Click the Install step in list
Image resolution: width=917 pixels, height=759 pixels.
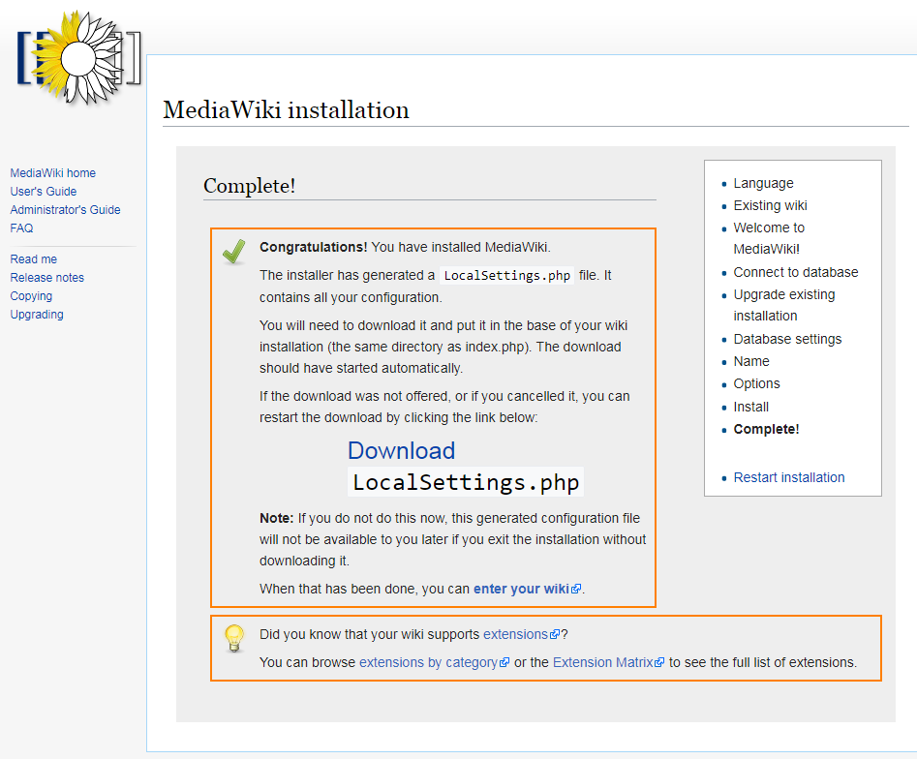click(x=750, y=407)
